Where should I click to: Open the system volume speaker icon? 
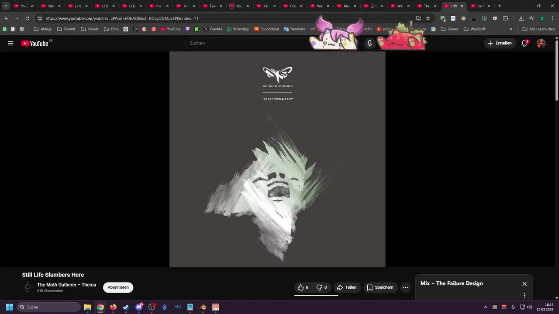[x=529, y=307]
